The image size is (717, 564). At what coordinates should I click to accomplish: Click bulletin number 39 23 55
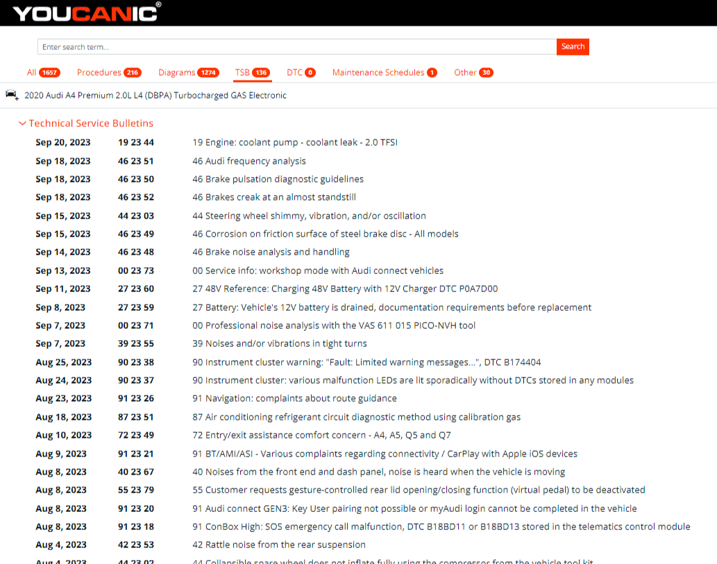136,343
